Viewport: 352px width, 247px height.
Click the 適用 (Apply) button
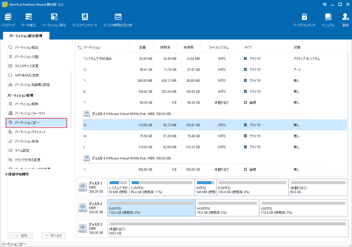click(x=21, y=235)
